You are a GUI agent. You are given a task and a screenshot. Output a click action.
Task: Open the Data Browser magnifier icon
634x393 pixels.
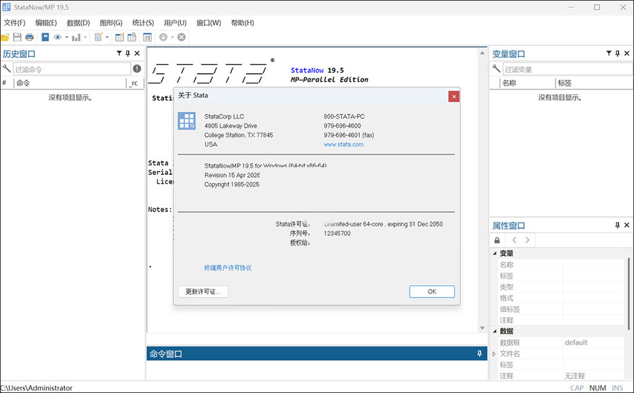tap(132, 37)
